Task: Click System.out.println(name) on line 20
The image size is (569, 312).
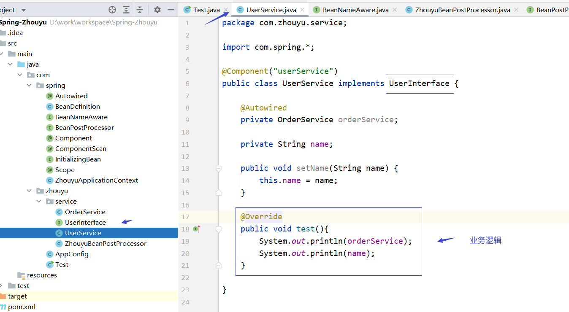Action: tap(317, 253)
